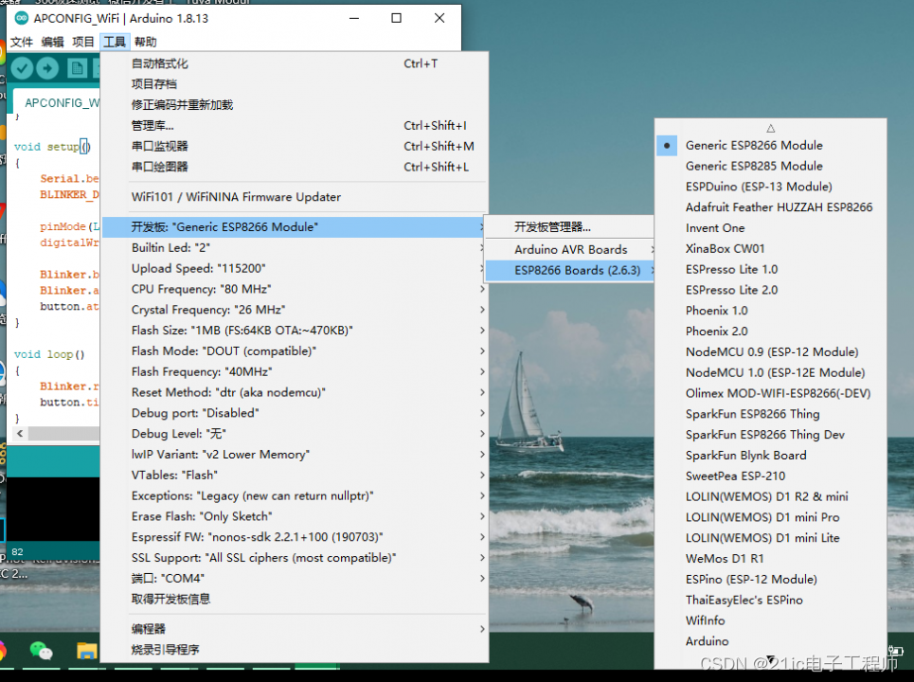Click the Upload arrow toolbar icon
This screenshot has width=914, height=682.
pos(47,68)
